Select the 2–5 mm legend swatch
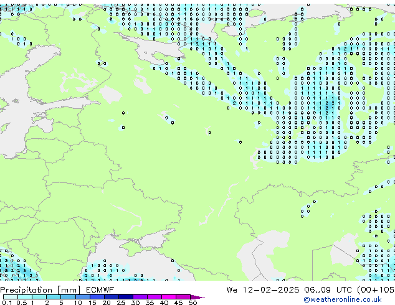This screenshot has width=395, height=305. (54, 297)
